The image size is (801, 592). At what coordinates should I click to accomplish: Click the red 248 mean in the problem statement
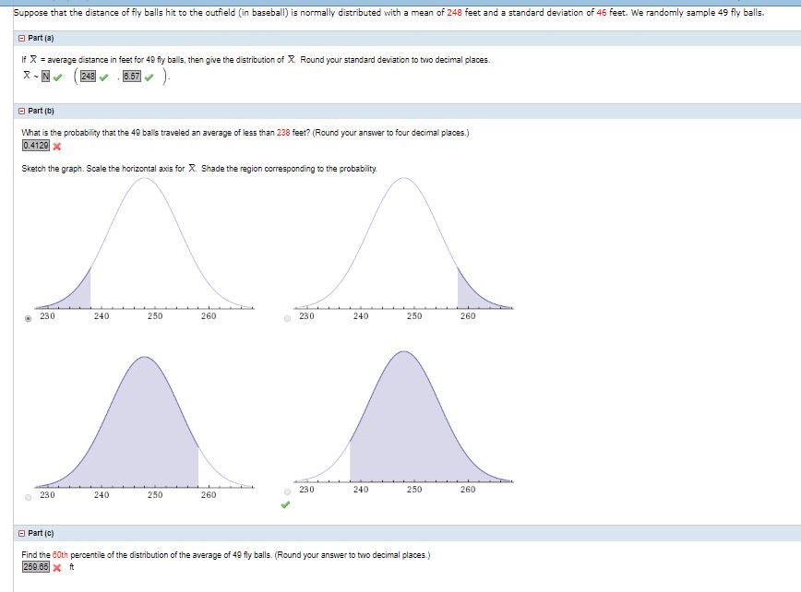[x=455, y=13]
